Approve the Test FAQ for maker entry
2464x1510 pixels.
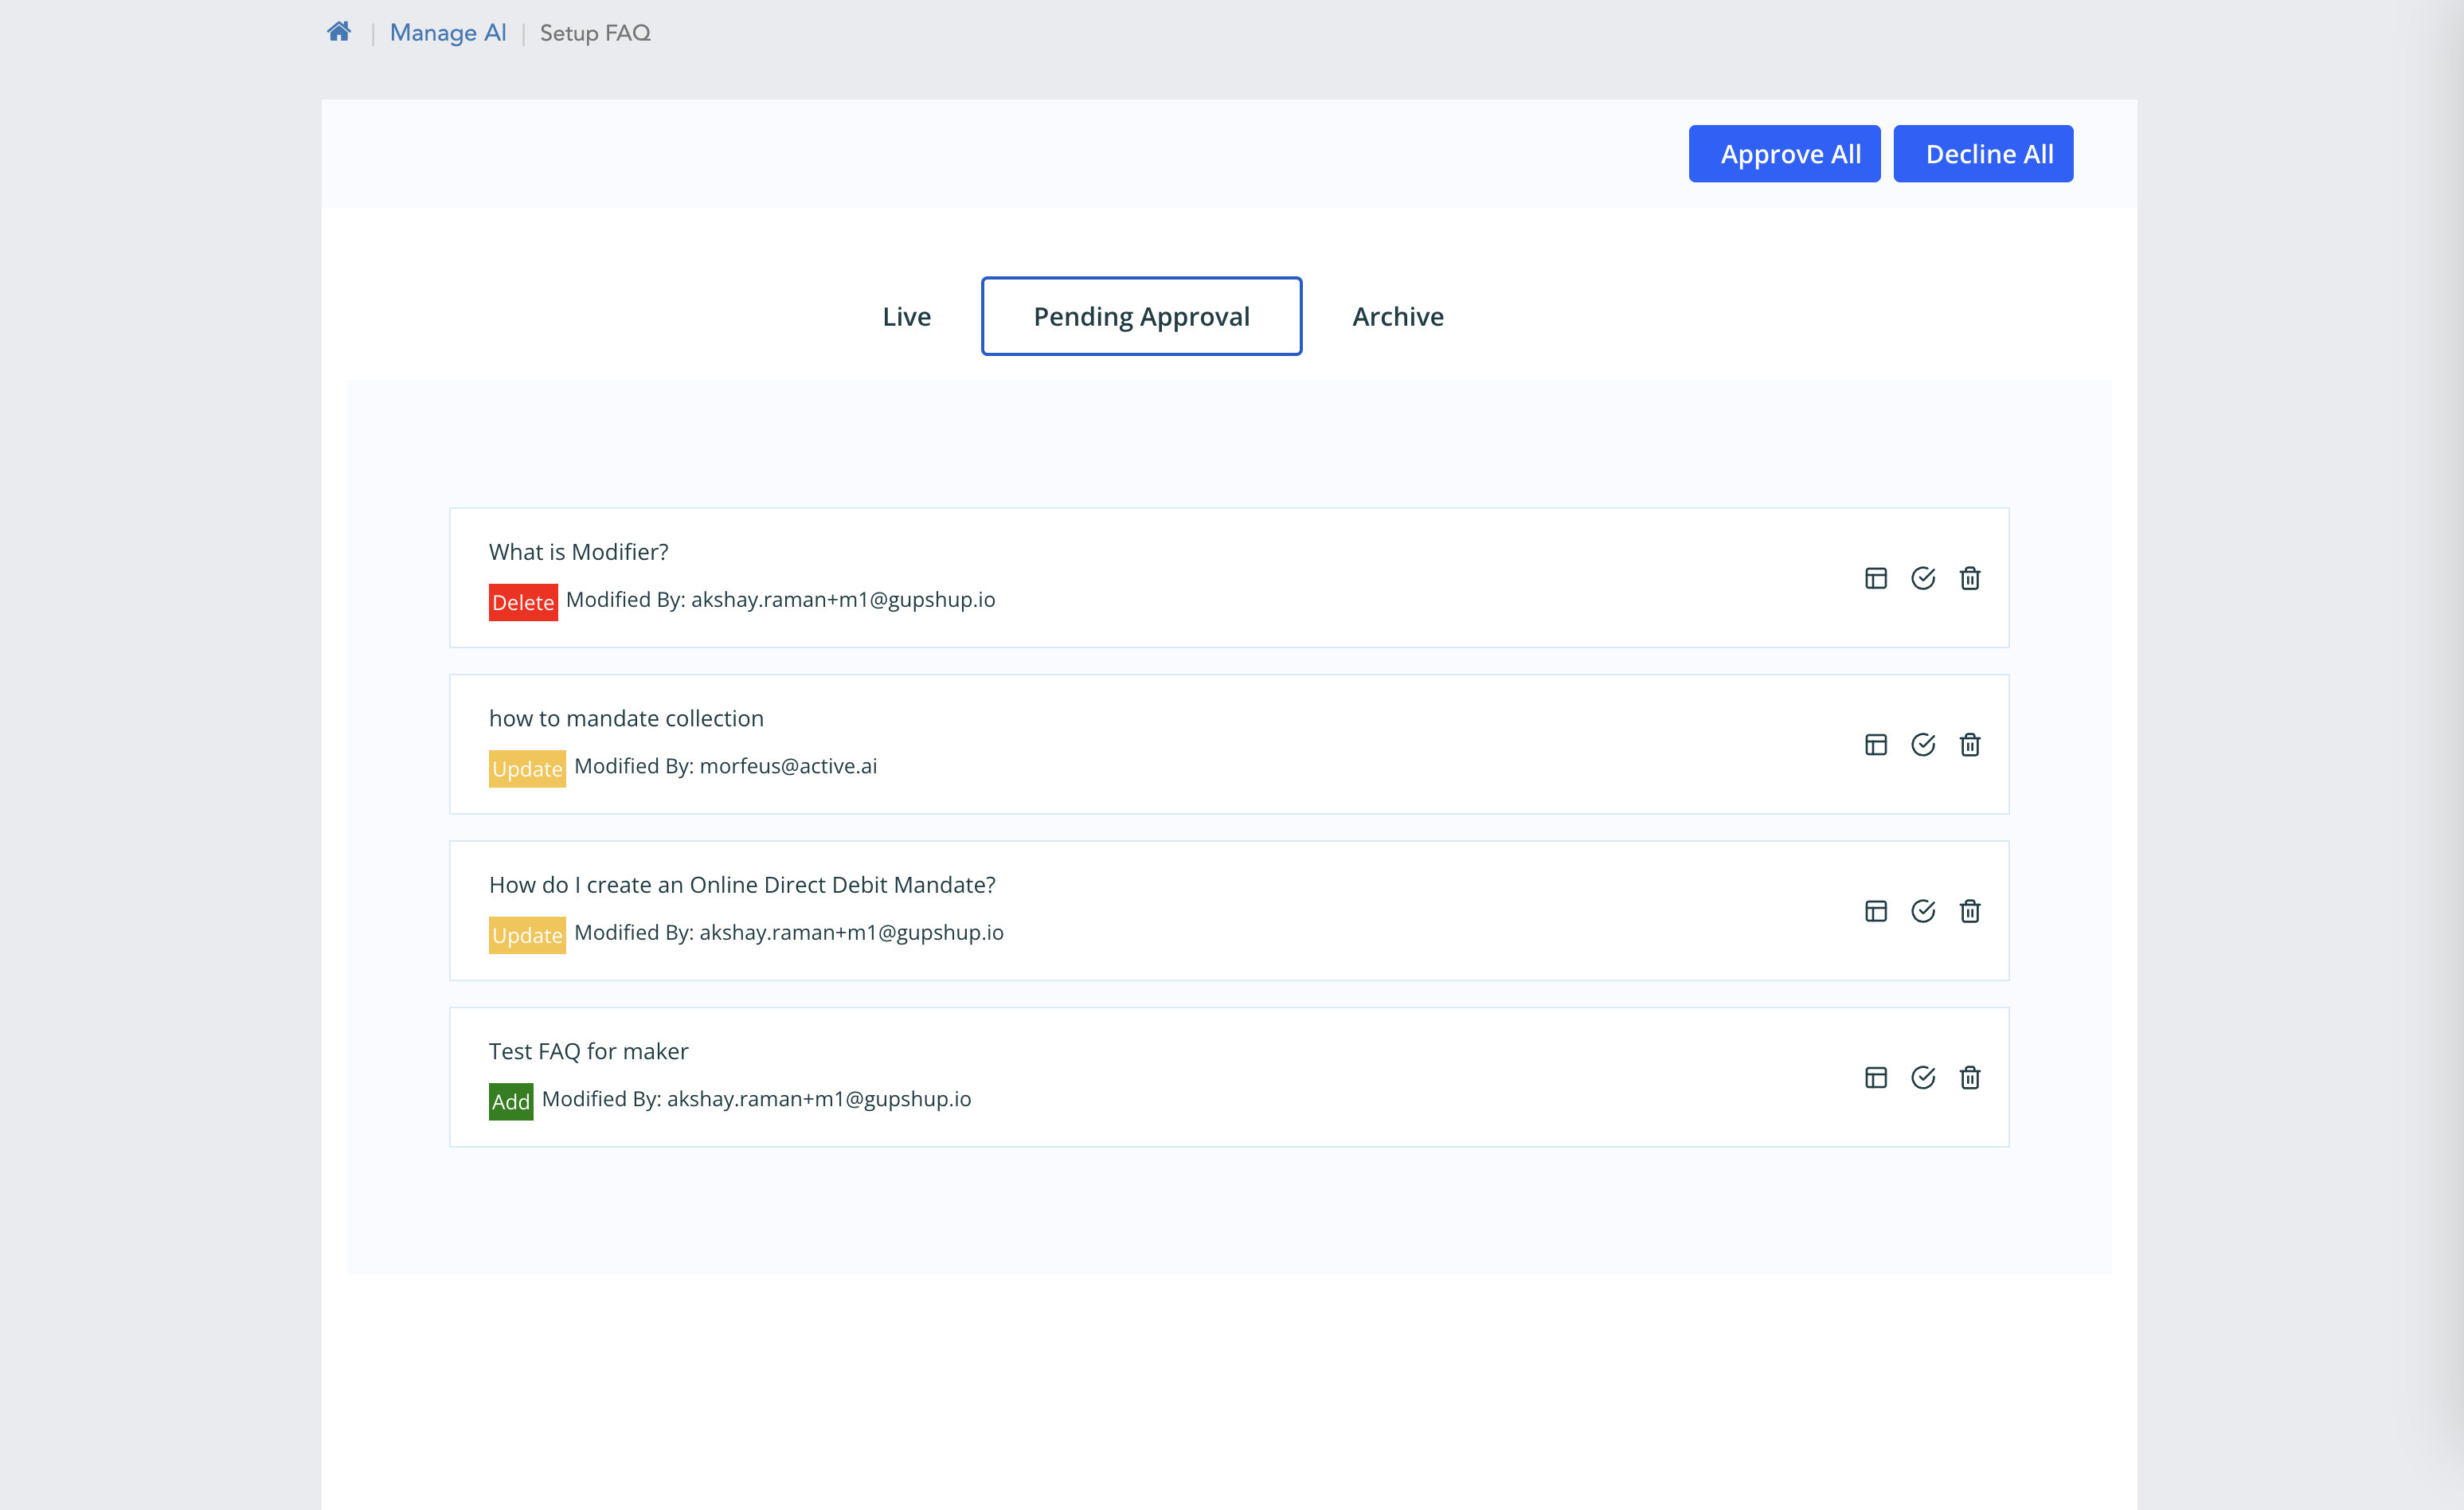1923,1078
